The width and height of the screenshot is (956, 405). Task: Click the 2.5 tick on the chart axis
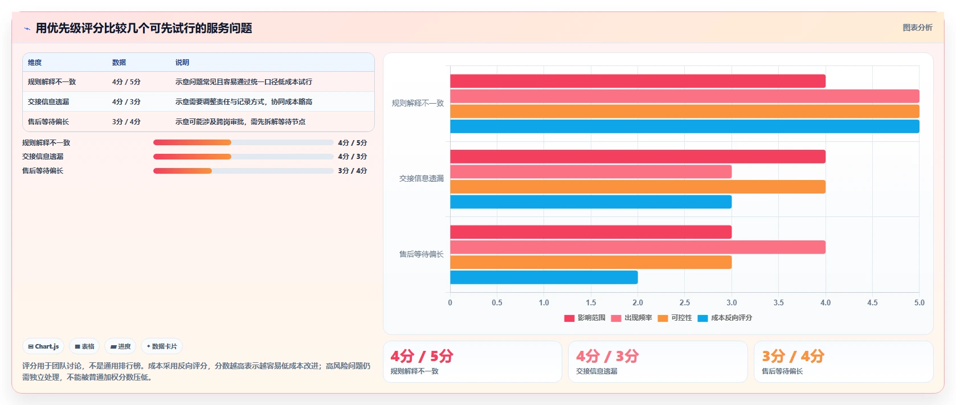pos(685,302)
